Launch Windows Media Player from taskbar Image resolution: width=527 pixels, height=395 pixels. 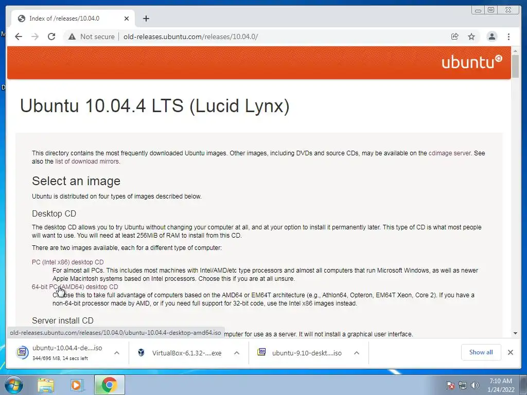pyautogui.click(x=77, y=385)
